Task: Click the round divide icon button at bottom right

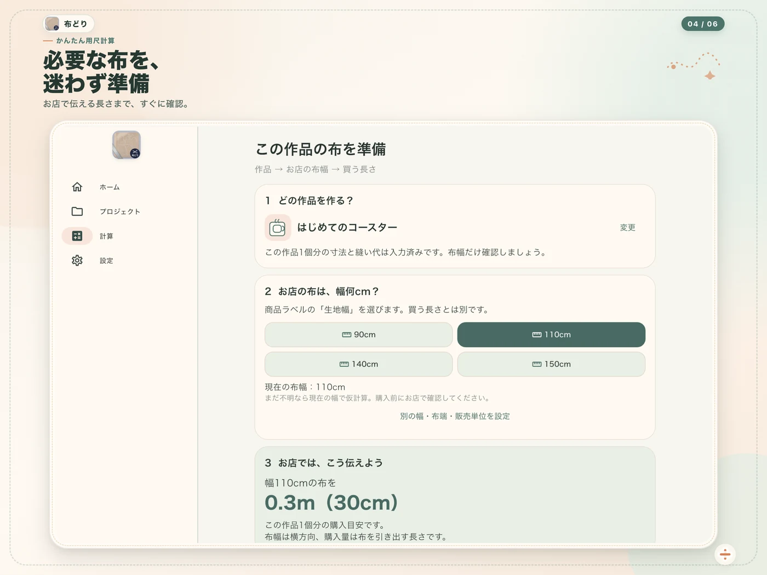Action: 725,554
